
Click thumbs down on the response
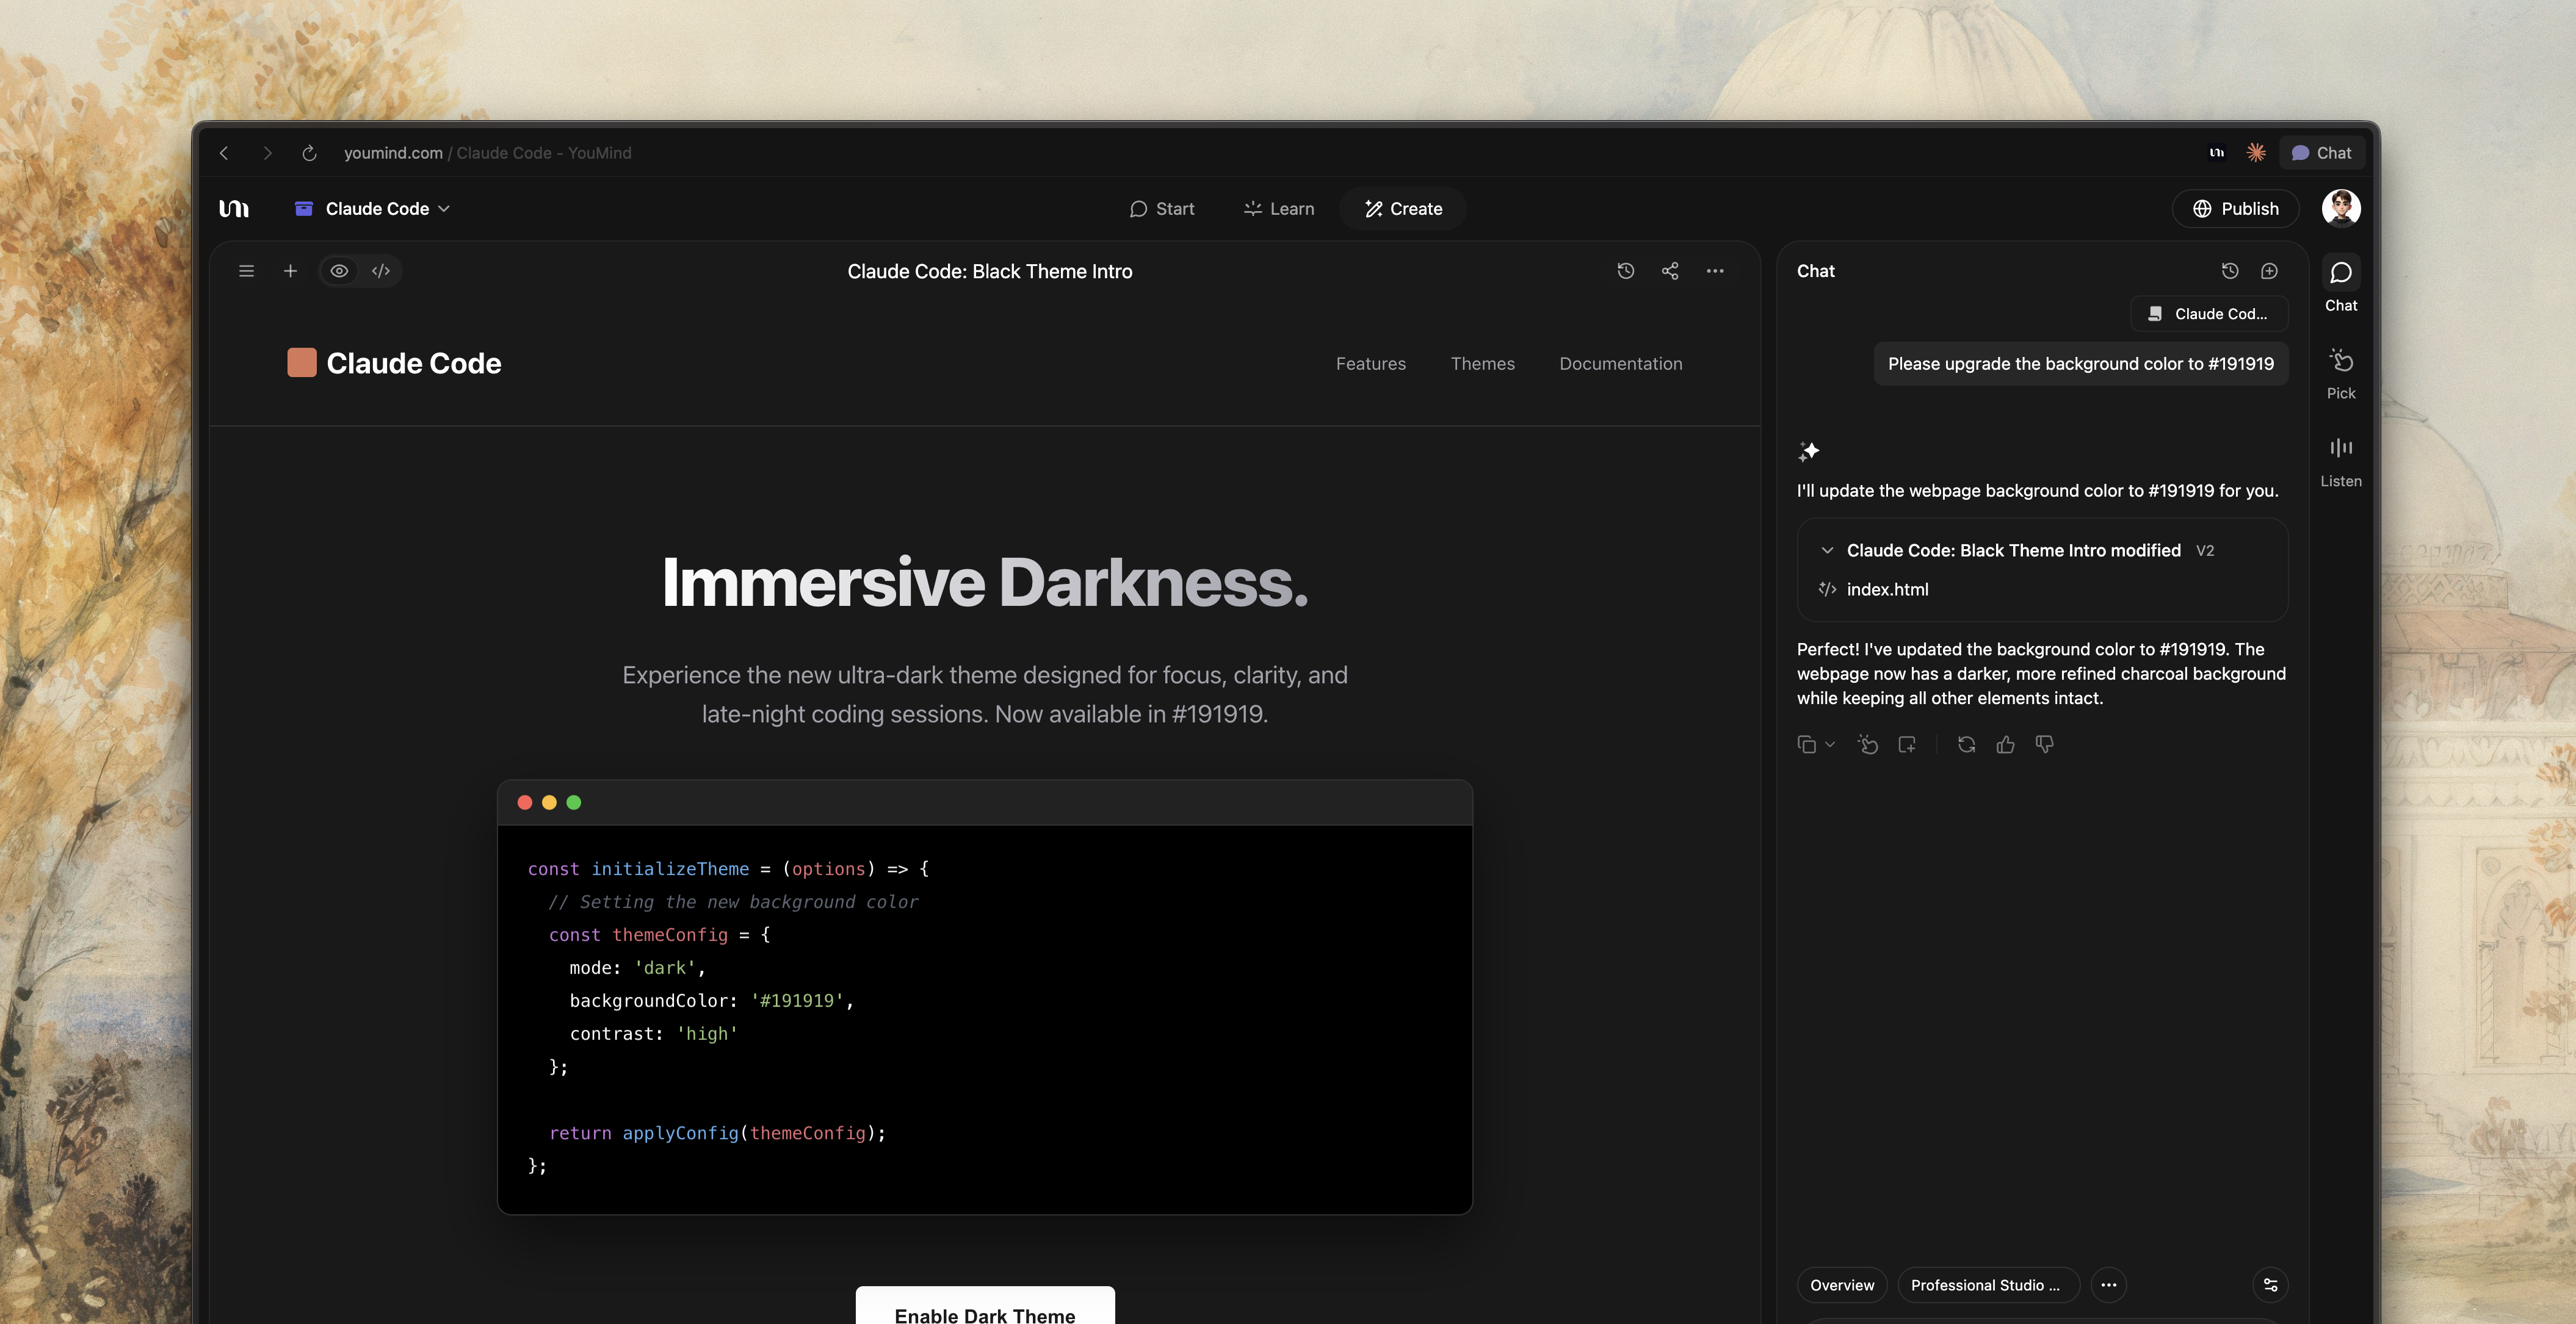(x=2044, y=744)
